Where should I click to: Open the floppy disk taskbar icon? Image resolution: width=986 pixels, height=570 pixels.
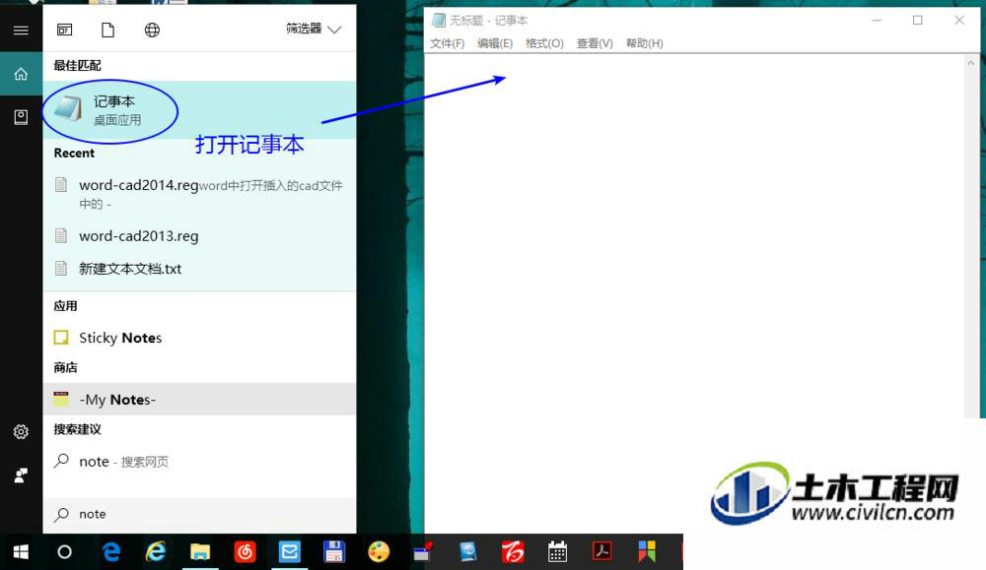click(334, 552)
